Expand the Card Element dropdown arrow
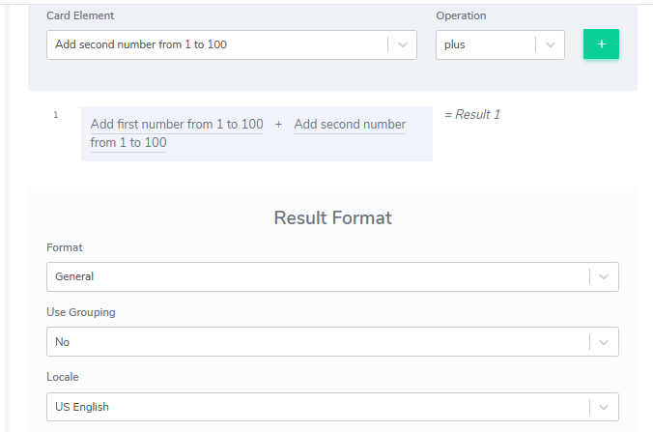 click(403, 44)
